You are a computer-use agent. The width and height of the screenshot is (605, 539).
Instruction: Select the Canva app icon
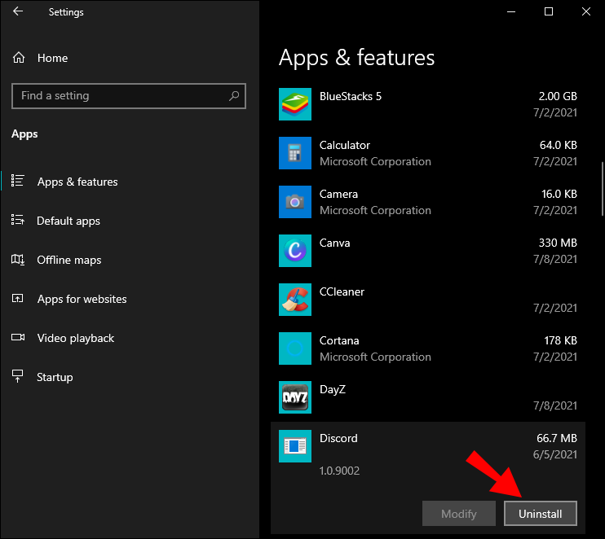(x=294, y=251)
